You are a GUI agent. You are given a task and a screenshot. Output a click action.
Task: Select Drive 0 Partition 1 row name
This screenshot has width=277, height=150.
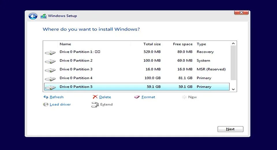coord(80,52)
